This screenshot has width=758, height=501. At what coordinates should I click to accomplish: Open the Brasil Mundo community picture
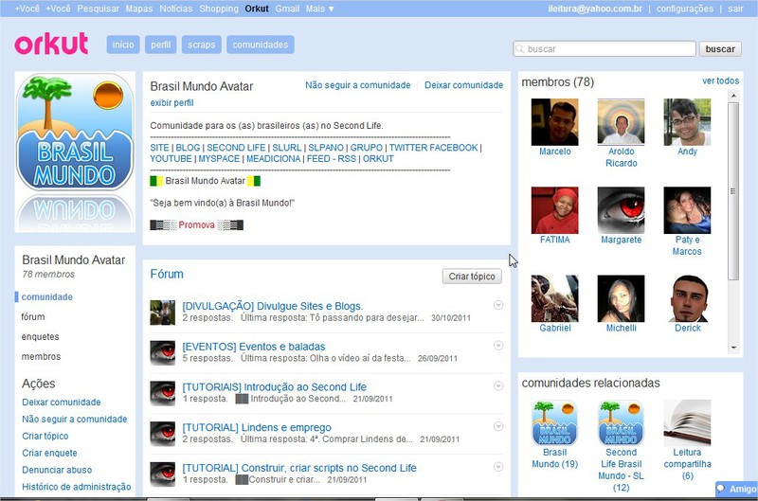tap(75, 152)
